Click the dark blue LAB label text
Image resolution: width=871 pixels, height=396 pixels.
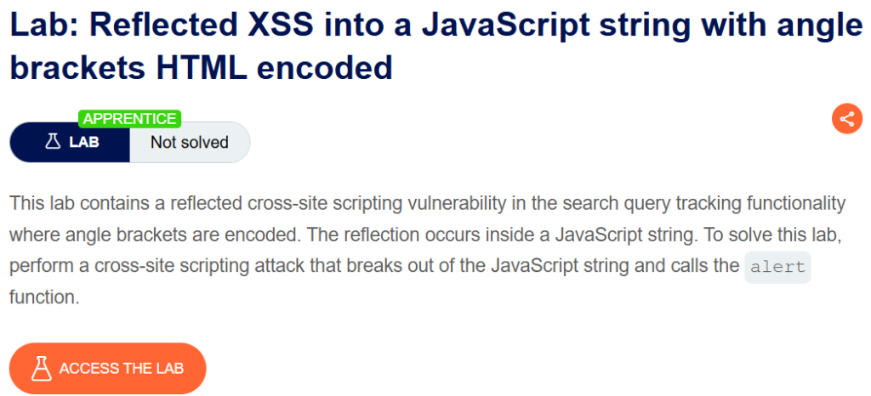pyautogui.click(x=84, y=142)
